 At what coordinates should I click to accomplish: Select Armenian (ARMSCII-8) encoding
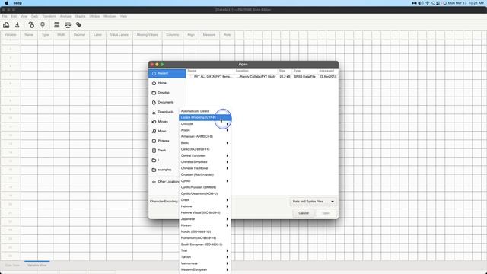pyautogui.click(x=205, y=136)
